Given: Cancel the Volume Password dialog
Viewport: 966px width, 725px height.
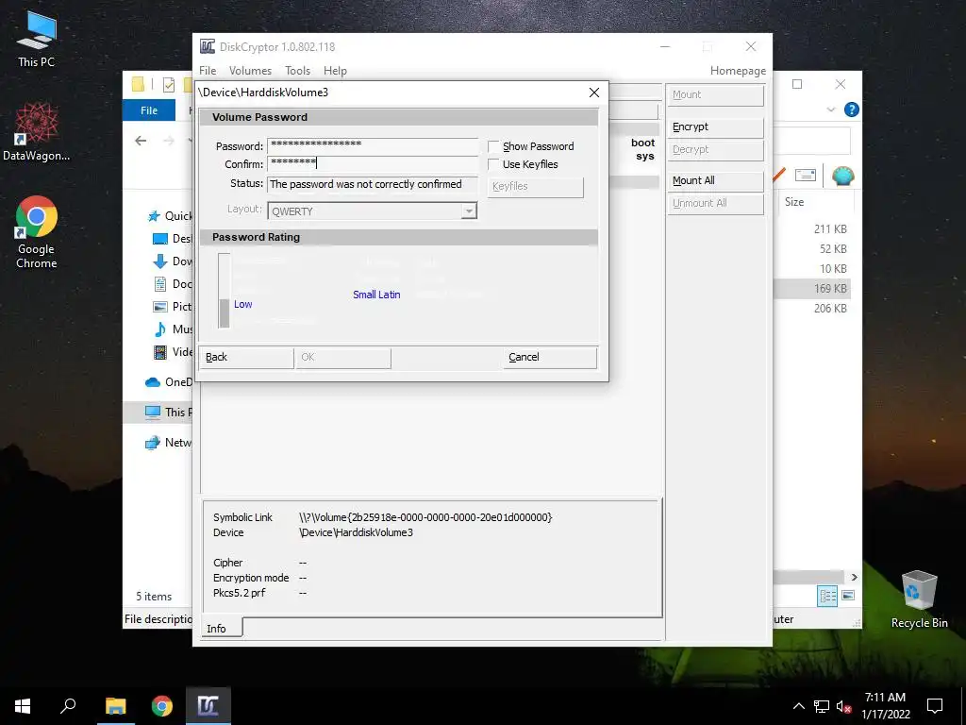Looking at the screenshot, I should click(549, 358).
